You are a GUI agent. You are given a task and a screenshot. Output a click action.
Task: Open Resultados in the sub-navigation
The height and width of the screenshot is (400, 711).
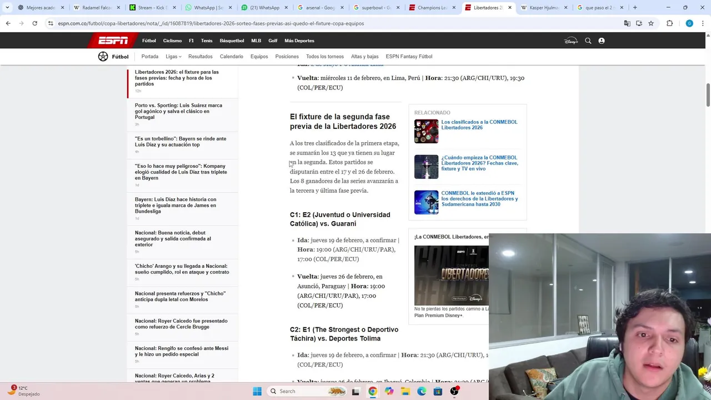201,57
